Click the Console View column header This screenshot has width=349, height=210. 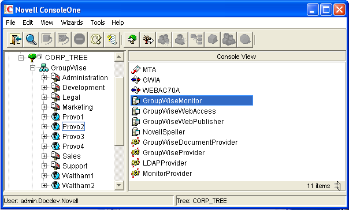click(x=237, y=57)
